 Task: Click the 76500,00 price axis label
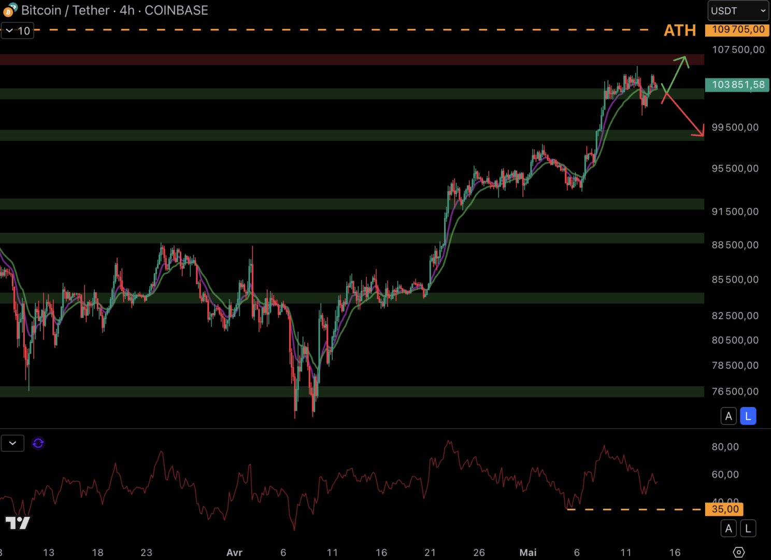(x=735, y=391)
